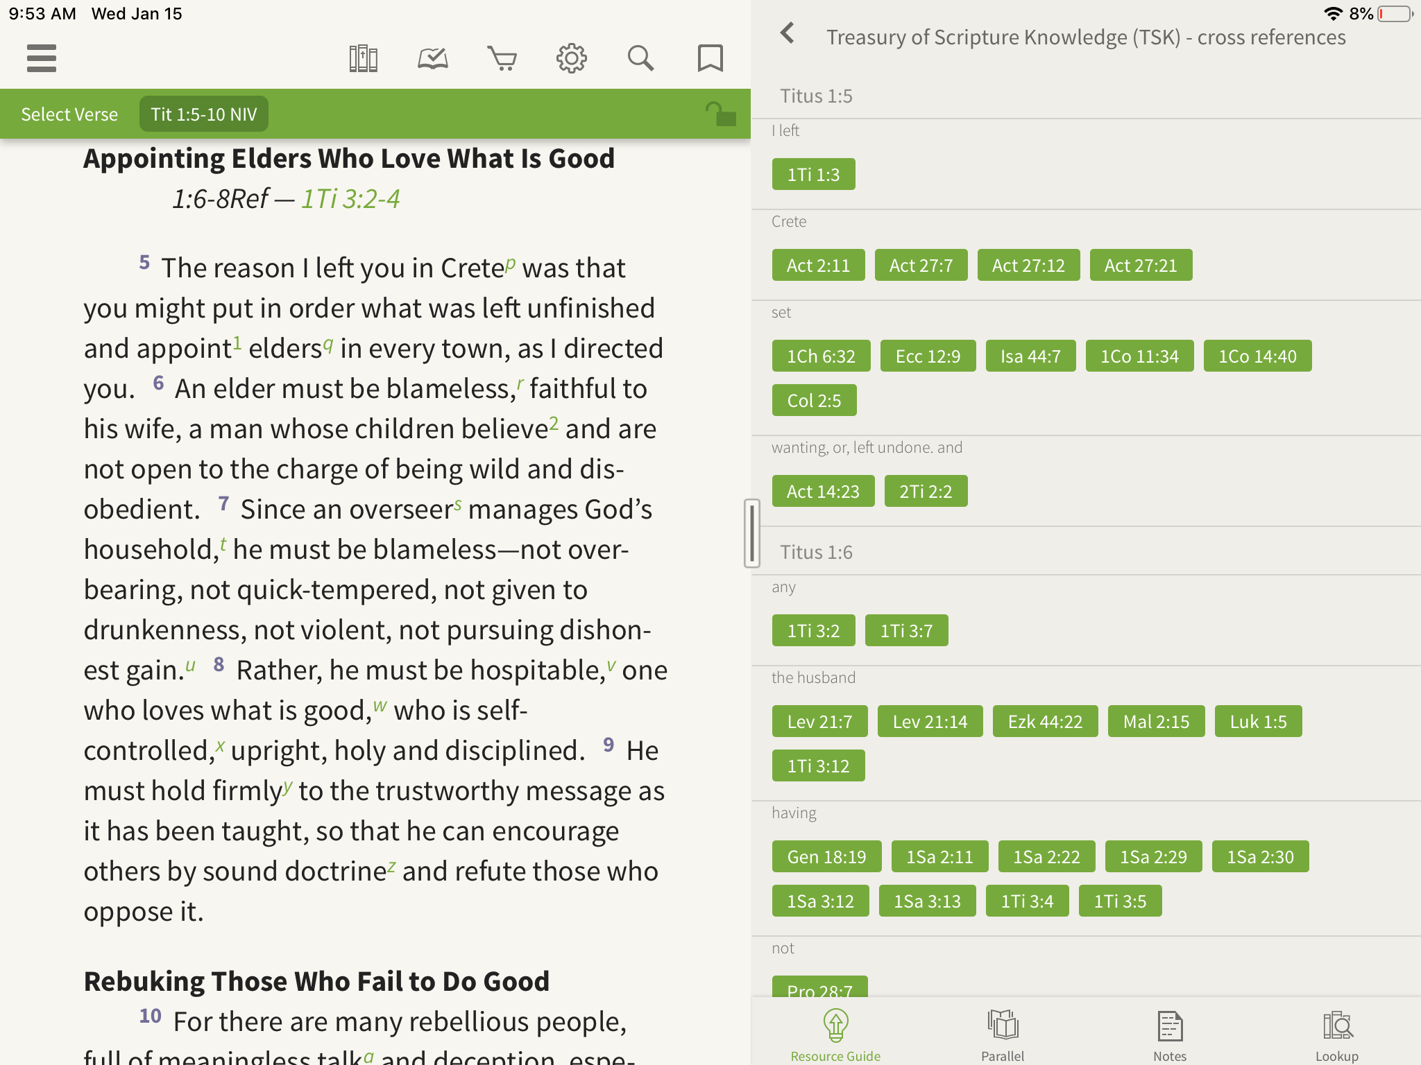Image resolution: width=1421 pixels, height=1065 pixels.
Task: Go back from TSK cross references
Action: tap(788, 33)
